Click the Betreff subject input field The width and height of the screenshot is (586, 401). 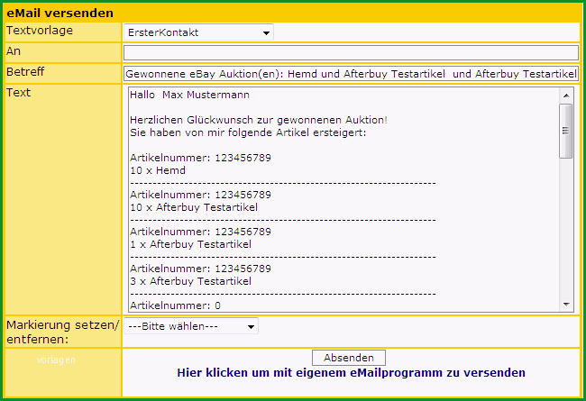[x=351, y=74]
